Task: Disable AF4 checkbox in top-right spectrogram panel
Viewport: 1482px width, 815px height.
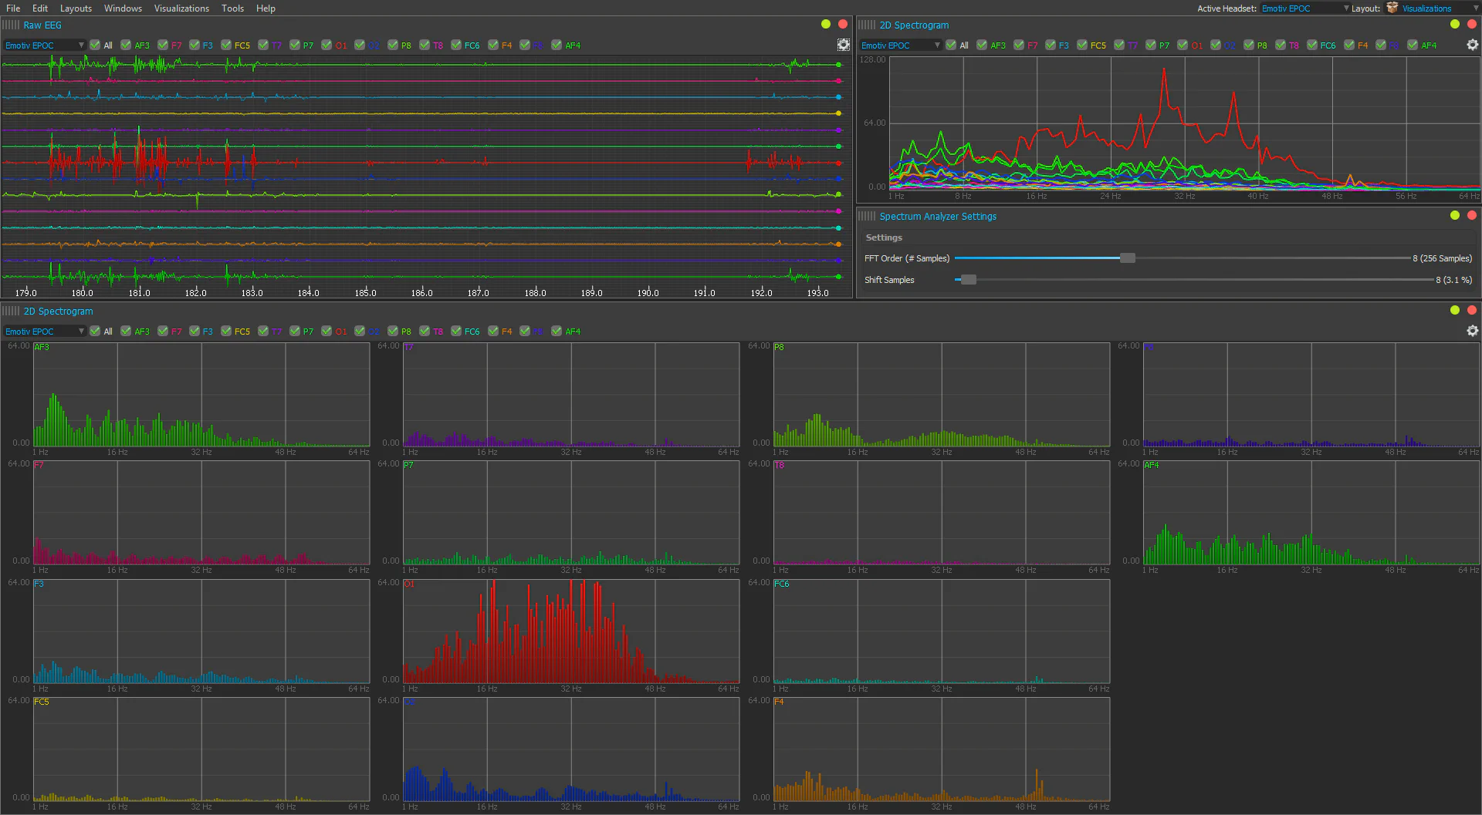Action: click(x=1413, y=45)
